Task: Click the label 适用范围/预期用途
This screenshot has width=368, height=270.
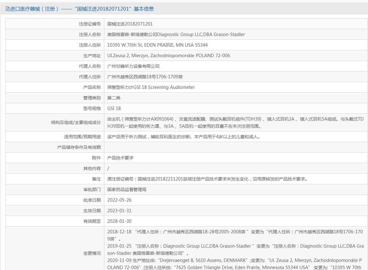Action: coord(82,137)
